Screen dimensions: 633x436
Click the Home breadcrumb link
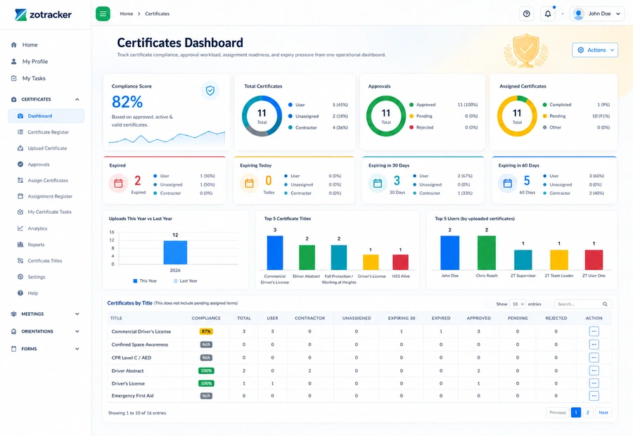(127, 14)
